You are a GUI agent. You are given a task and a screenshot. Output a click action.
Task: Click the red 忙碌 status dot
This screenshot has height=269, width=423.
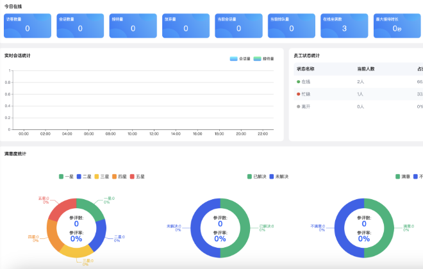point(299,94)
